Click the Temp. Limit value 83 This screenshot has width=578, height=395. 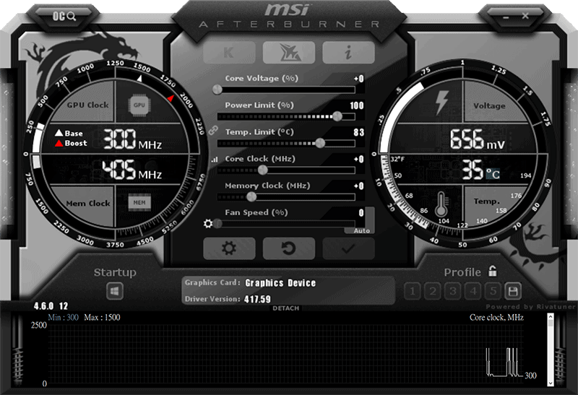tap(358, 132)
